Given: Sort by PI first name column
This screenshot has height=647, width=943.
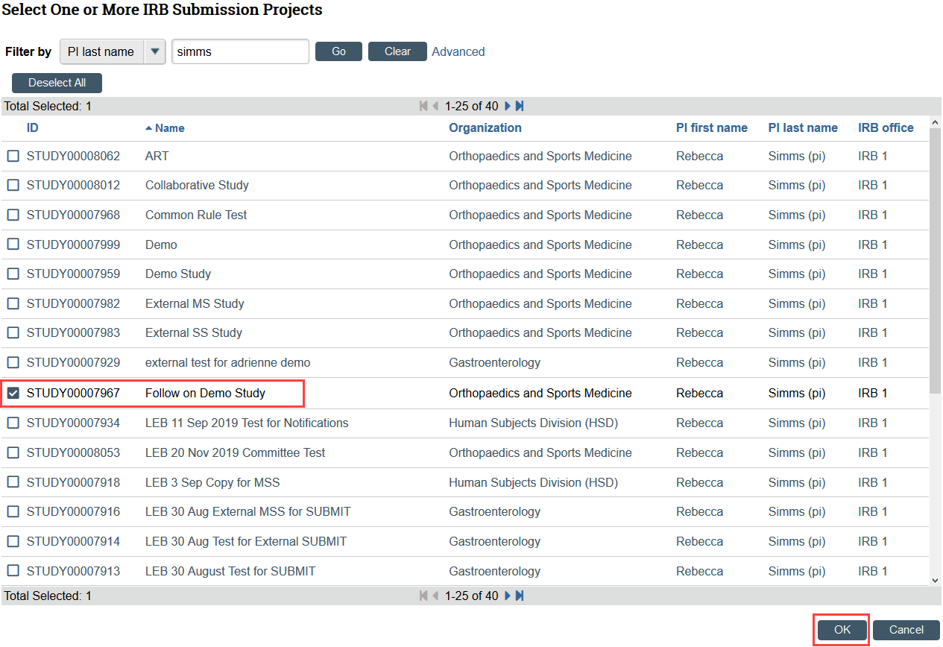Looking at the screenshot, I should pyautogui.click(x=712, y=127).
